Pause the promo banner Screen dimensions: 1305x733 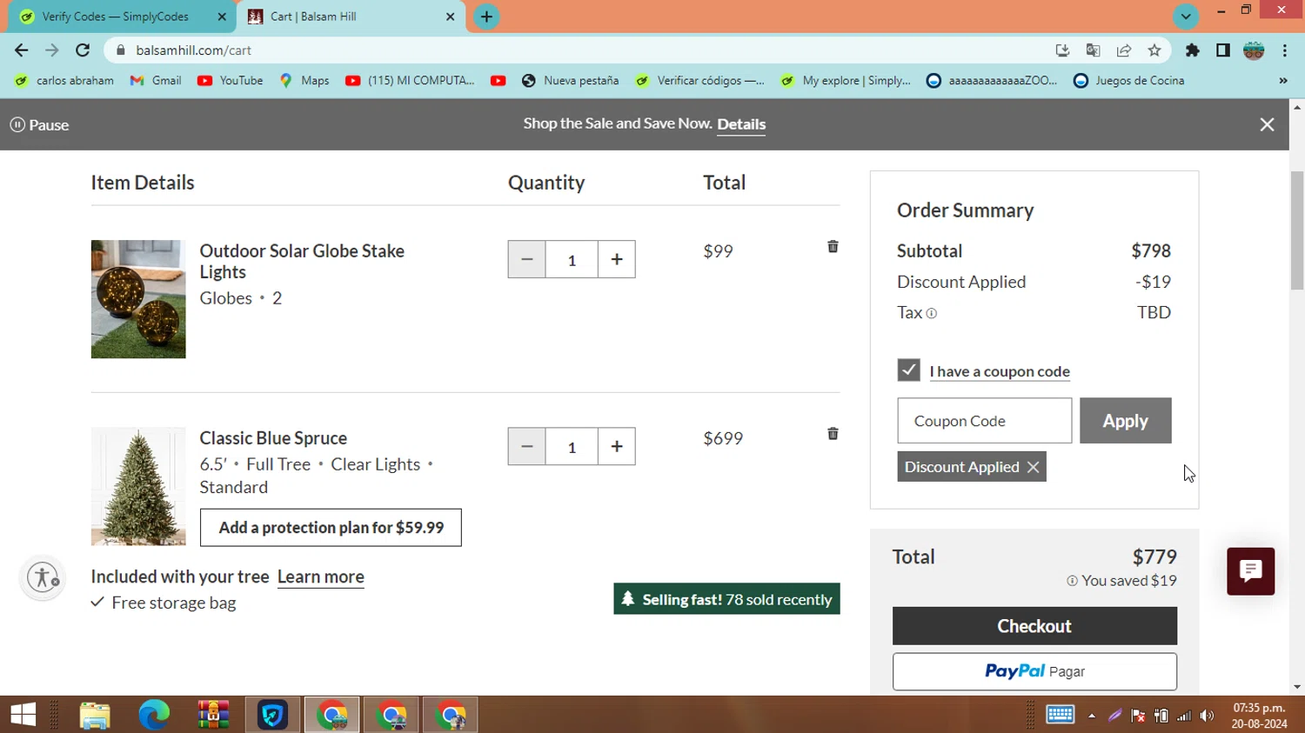coord(39,125)
